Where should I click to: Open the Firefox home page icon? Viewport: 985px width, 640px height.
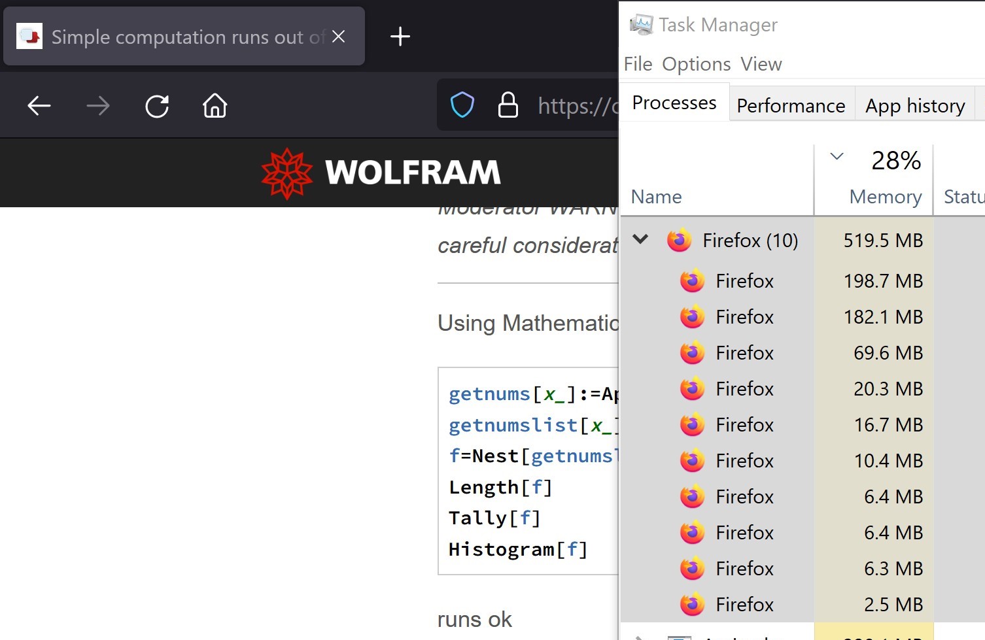click(215, 105)
